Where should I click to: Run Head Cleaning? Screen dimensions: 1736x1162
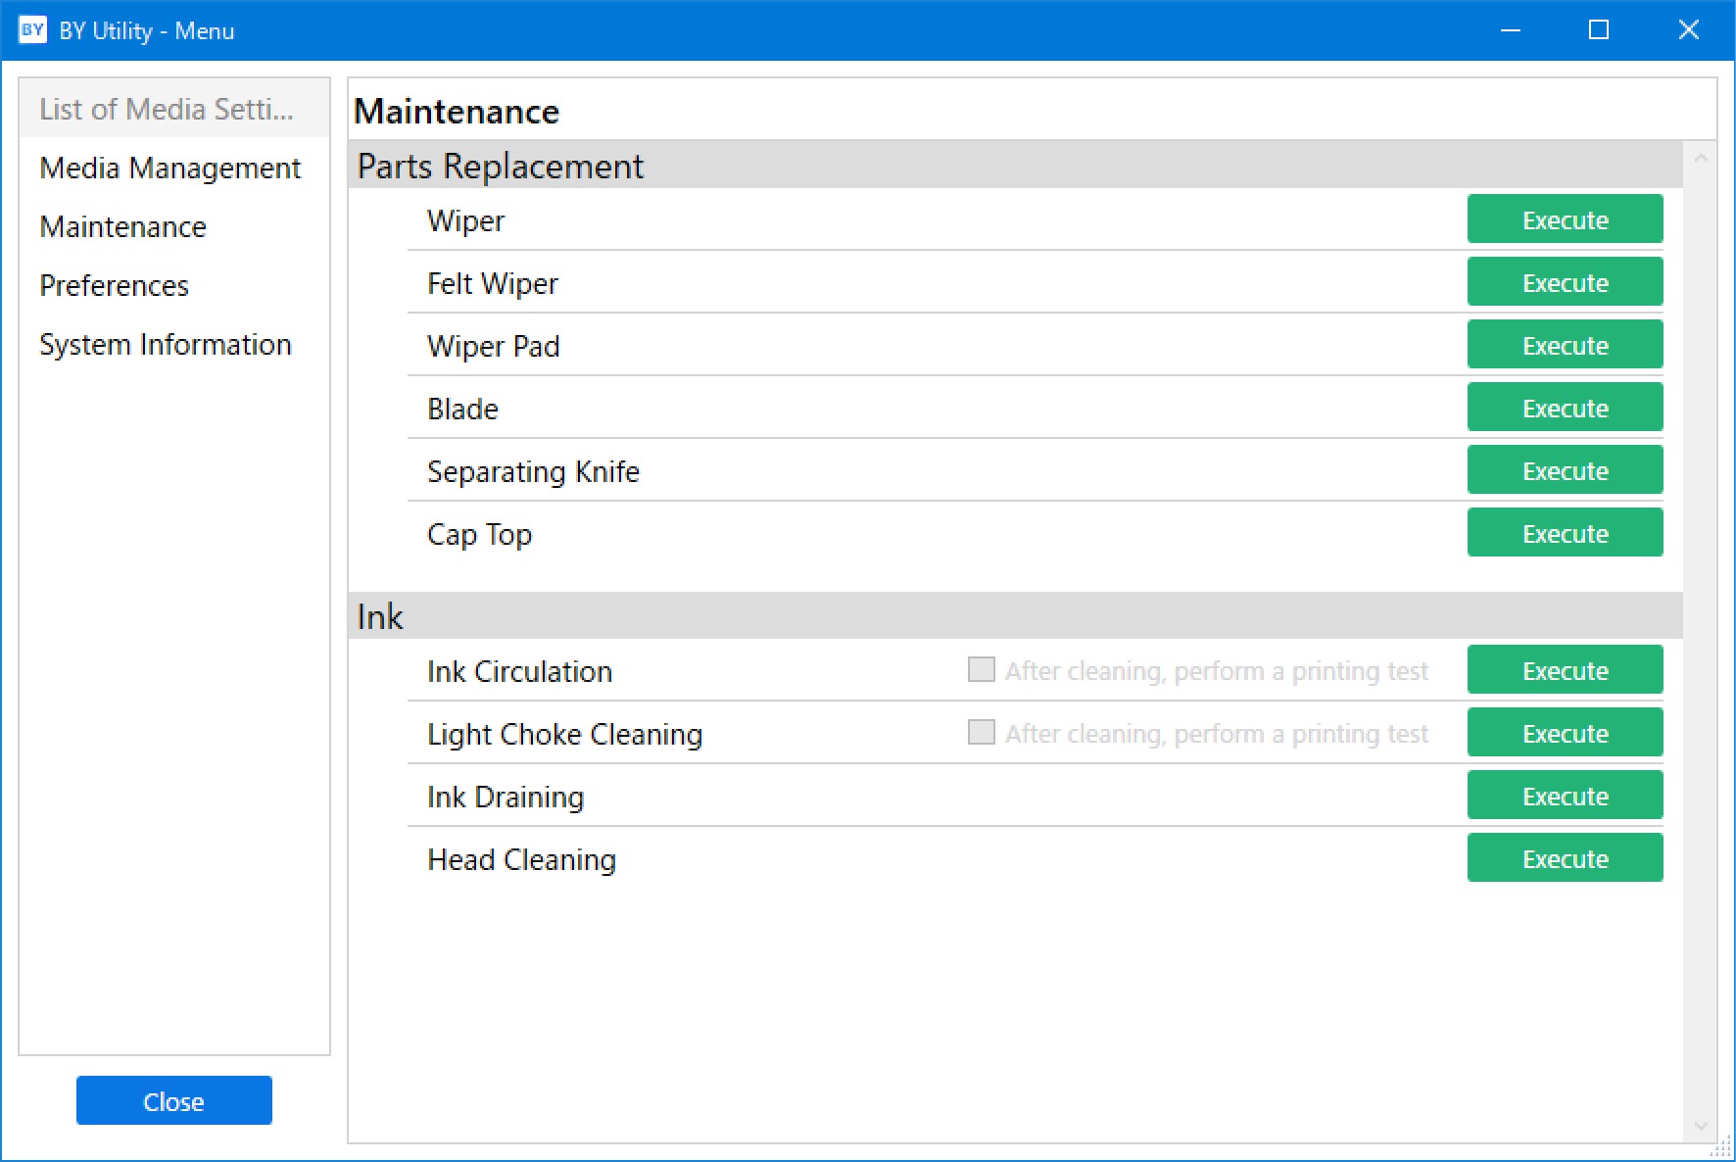point(1564,858)
